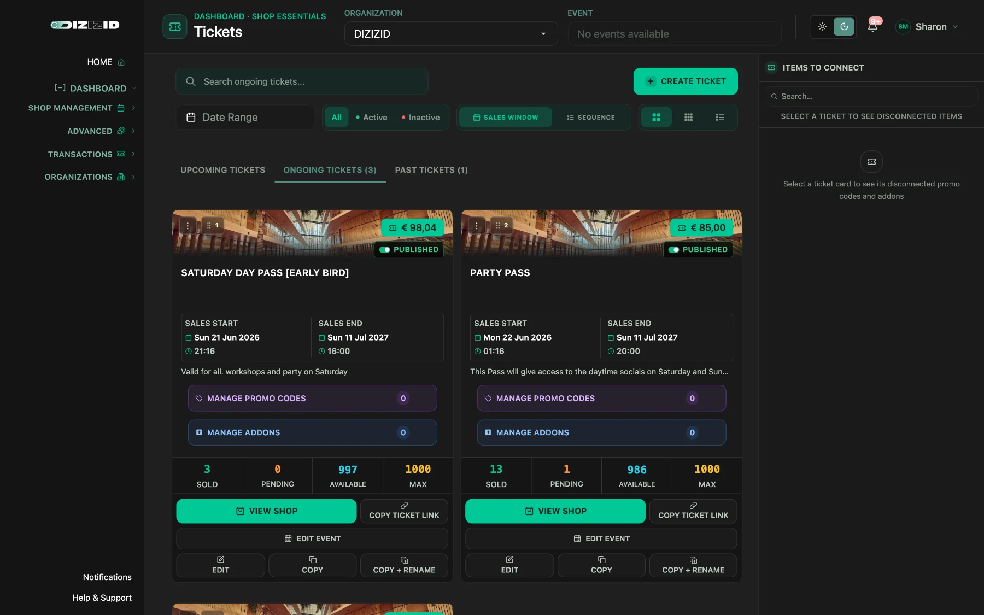Open the Date Range picker

click(245, 117)
